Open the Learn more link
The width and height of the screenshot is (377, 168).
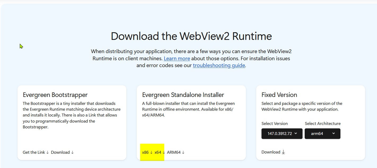[177, 58]
